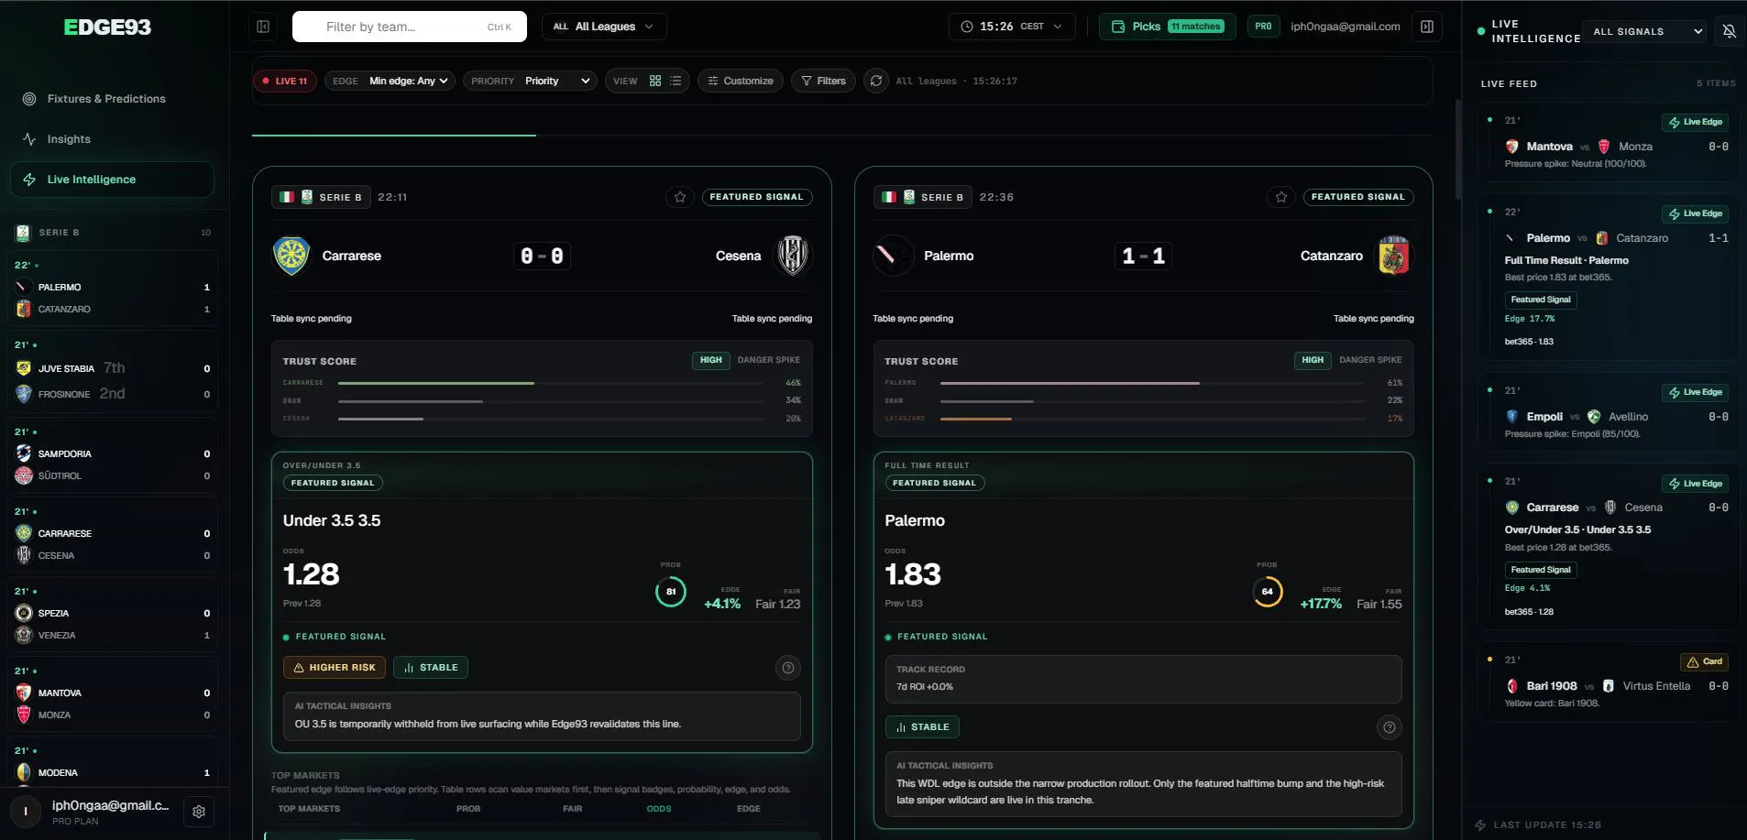Click FEATURED SIGNAL badge on Palermo card header
This screenshot has height=840, width=1747.
1358,197
